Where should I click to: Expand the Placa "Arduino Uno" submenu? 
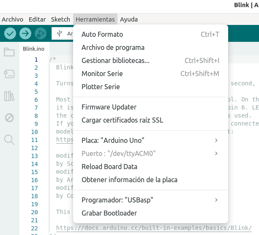[150, 140]
